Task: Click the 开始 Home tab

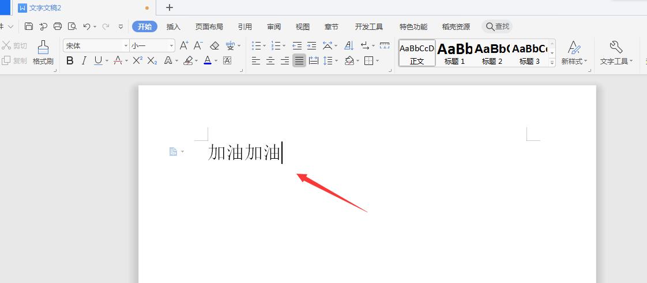Action: [x=145, y=26]
